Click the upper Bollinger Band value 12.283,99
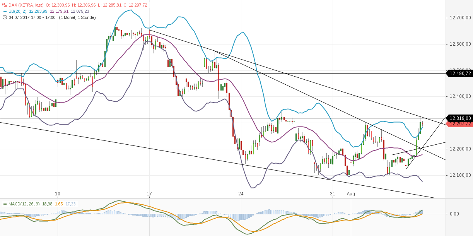The width and height of the screenshot is (473, 236). pos(38,10)
